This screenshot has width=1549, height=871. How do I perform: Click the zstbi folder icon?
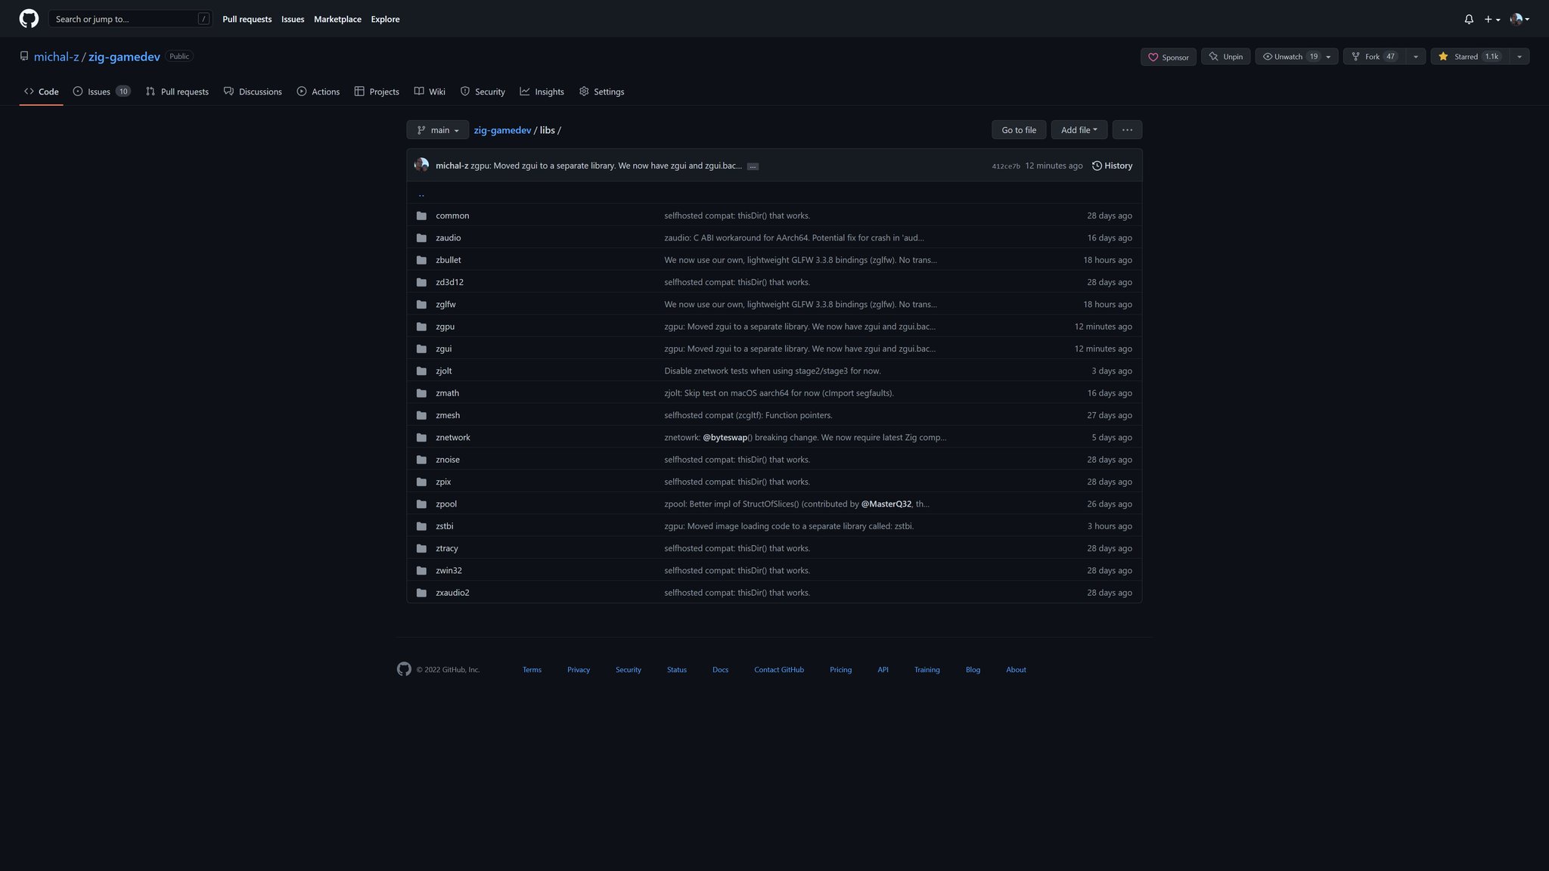(421, 526)
